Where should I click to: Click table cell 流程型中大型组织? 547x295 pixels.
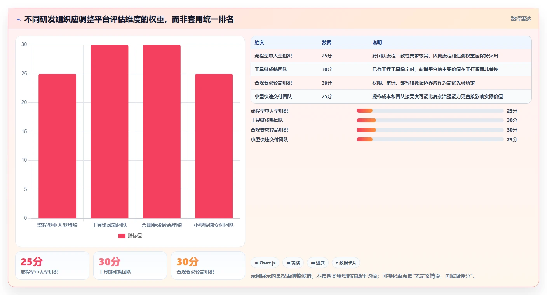273,56
